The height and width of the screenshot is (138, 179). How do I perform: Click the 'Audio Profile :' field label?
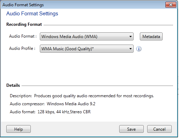tap(22, 48)
